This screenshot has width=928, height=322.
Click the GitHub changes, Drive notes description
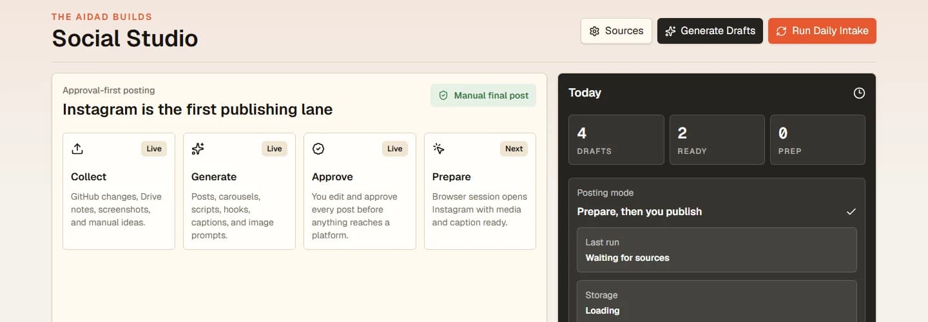pyautogui.click(x=116, y=209)
